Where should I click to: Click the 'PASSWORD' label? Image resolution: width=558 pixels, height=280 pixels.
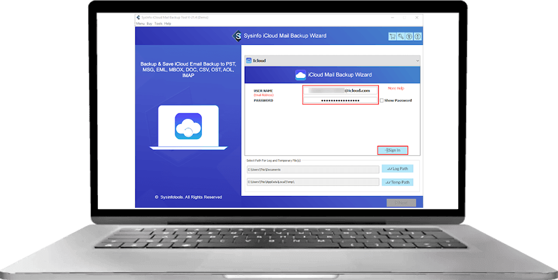pyautogui.click(x=264, y=101)
